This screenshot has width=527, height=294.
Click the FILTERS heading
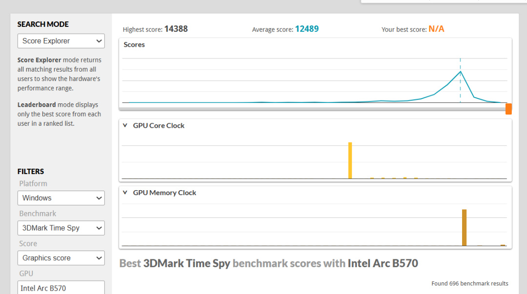click(31, 171)
